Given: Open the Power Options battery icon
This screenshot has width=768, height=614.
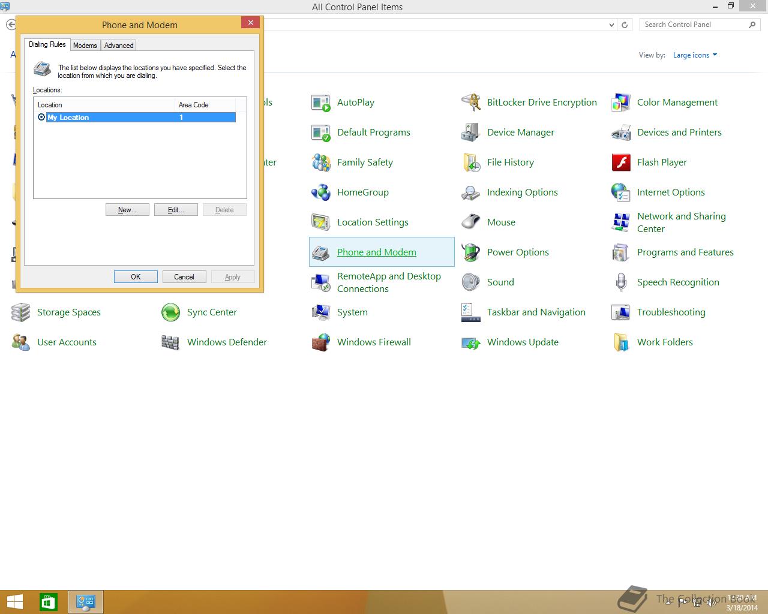Looking at the screenshot, I should [x=471, y=252].
